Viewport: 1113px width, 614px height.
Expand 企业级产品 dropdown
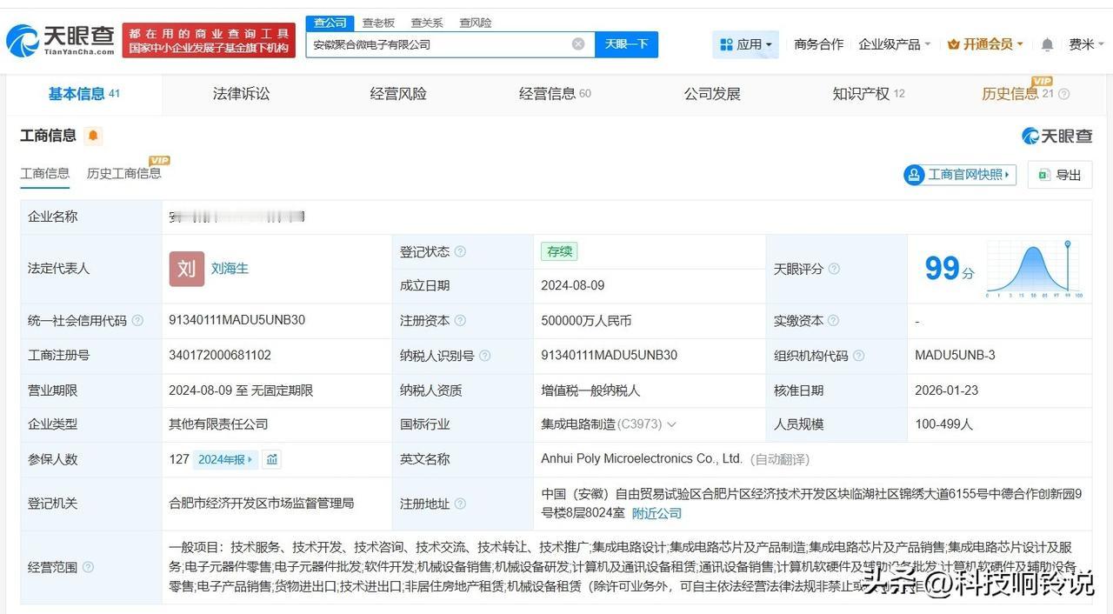[895, 44]
